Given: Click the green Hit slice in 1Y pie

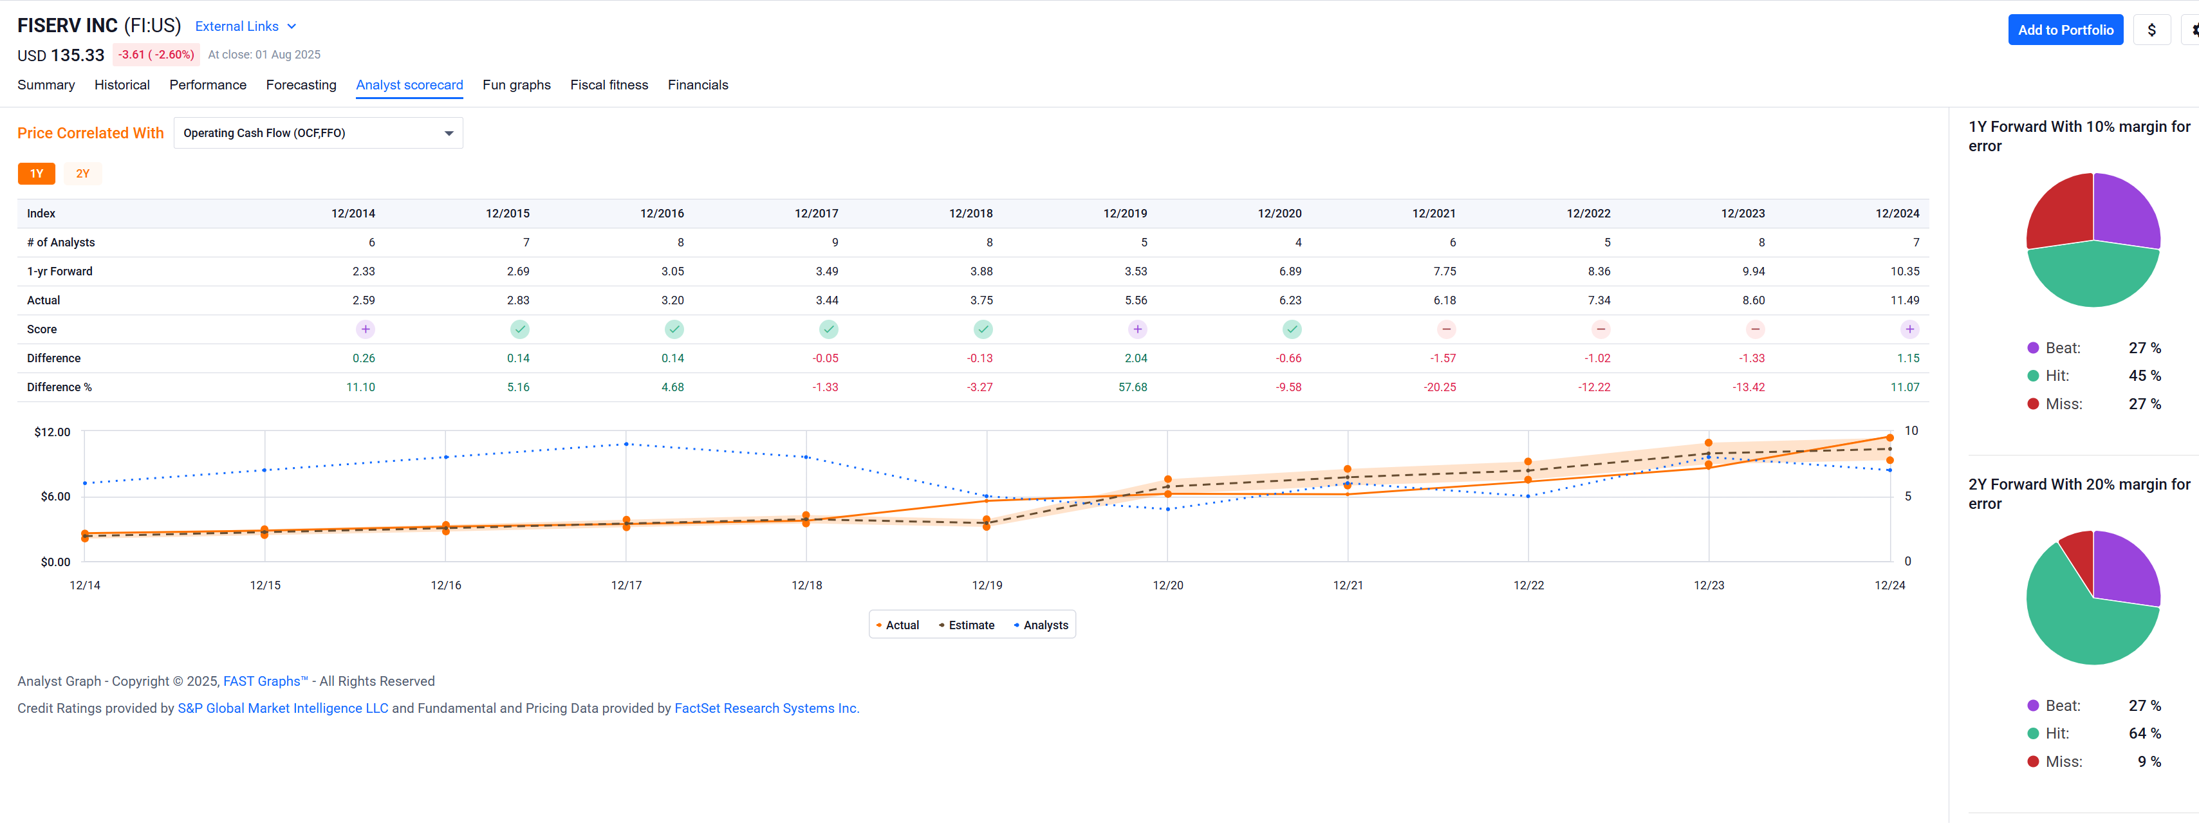Looking at the screenshot, I should tap(2093, 277).
